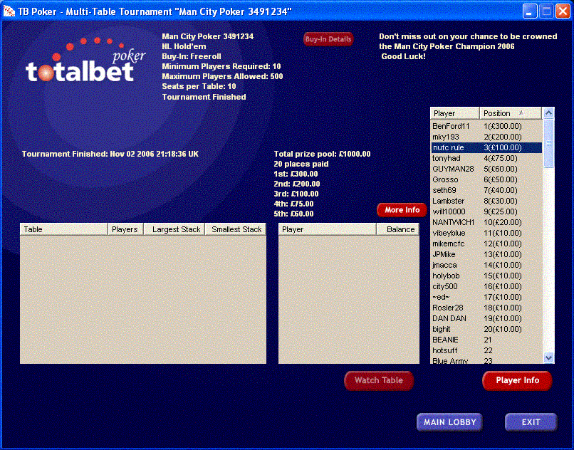Sort by Balance column header
574x450 pixels.
click(x=397, y=229)
